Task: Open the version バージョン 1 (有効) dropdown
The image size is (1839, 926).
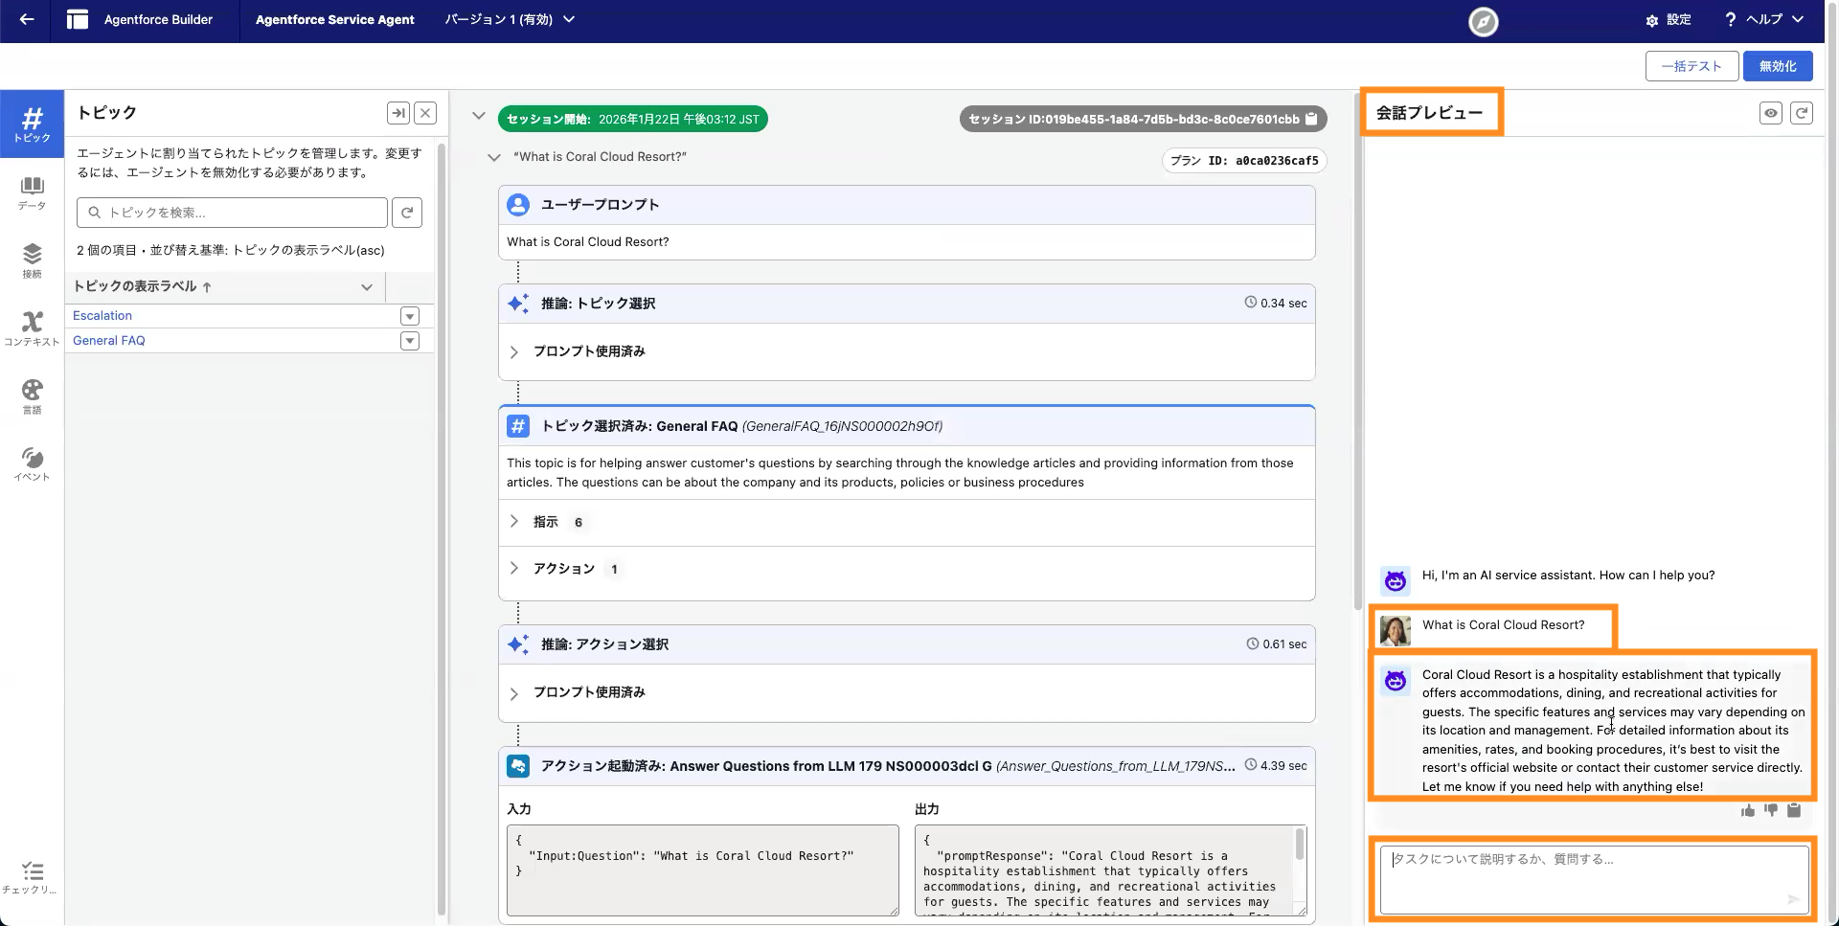Action: point(509,19)
